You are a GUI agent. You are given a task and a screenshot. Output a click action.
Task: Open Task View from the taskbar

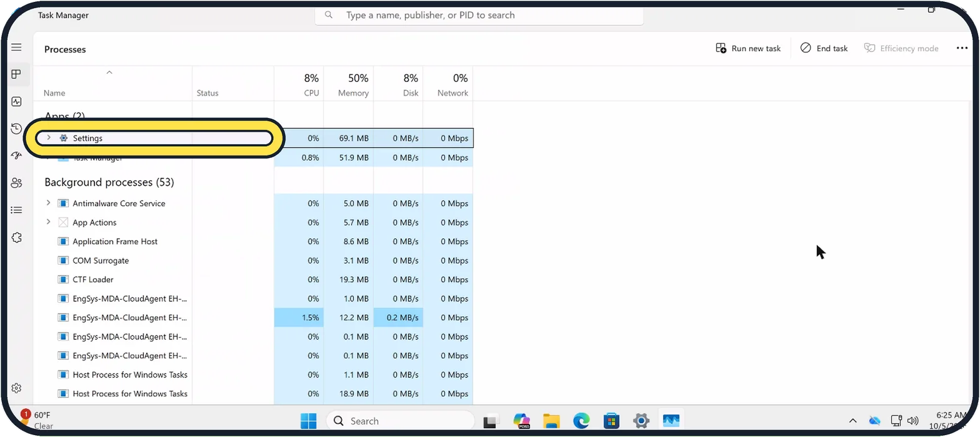click(x=492, y=421)
